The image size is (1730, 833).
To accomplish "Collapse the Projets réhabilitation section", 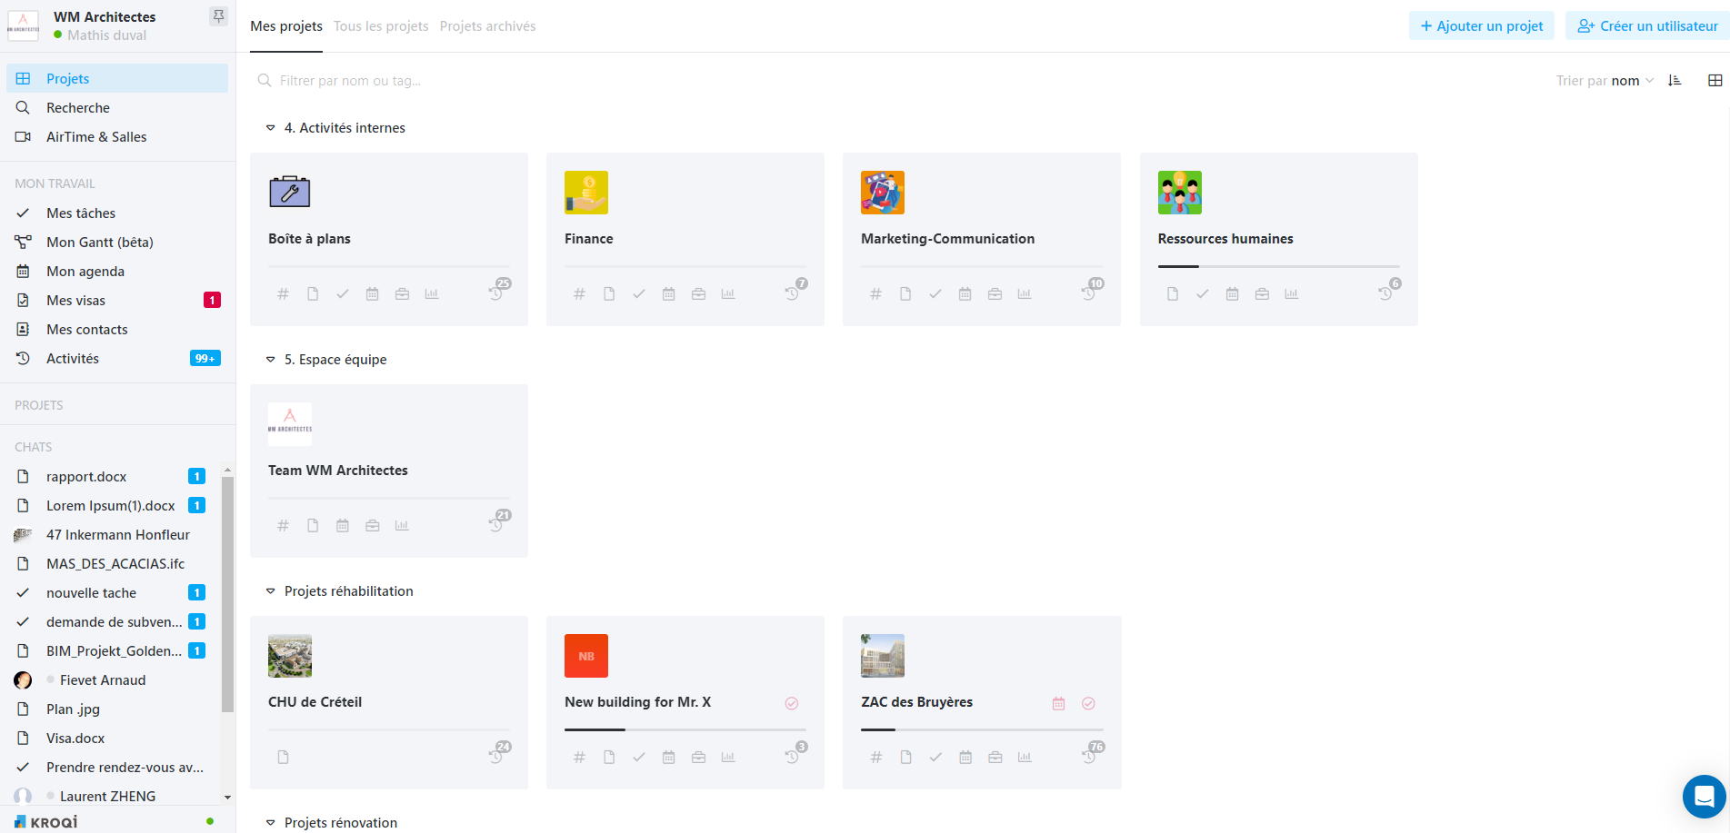I will (x=270, y=590).
